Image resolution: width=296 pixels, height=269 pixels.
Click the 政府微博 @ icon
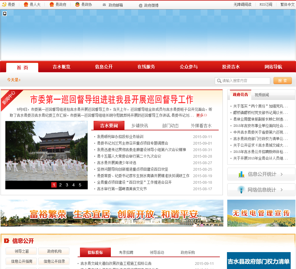tap(141, 5)
